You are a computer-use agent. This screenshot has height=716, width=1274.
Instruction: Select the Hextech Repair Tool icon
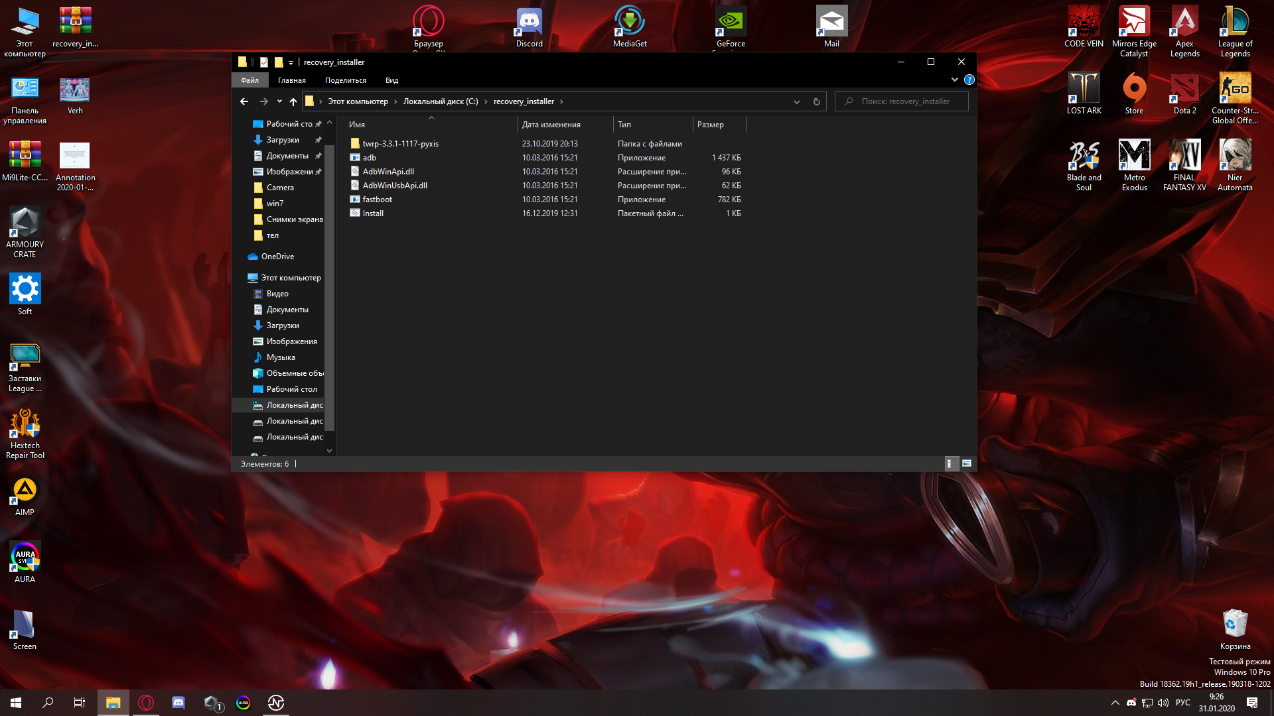[25, 434]
